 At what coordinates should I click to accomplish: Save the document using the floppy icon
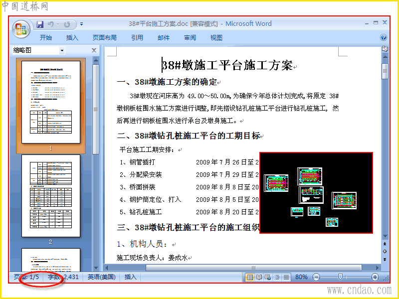click(x=40, y=24)
